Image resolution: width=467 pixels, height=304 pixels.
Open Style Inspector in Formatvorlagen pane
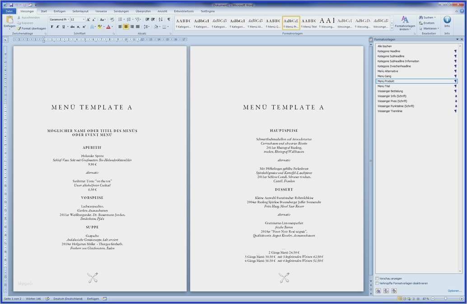click(x=386, y=291)
